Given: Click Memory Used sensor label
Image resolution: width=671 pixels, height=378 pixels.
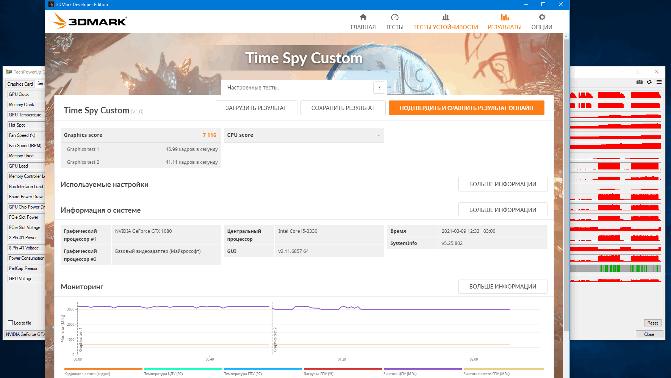Looking at the screenshot, I should click(x=26, y=156).
